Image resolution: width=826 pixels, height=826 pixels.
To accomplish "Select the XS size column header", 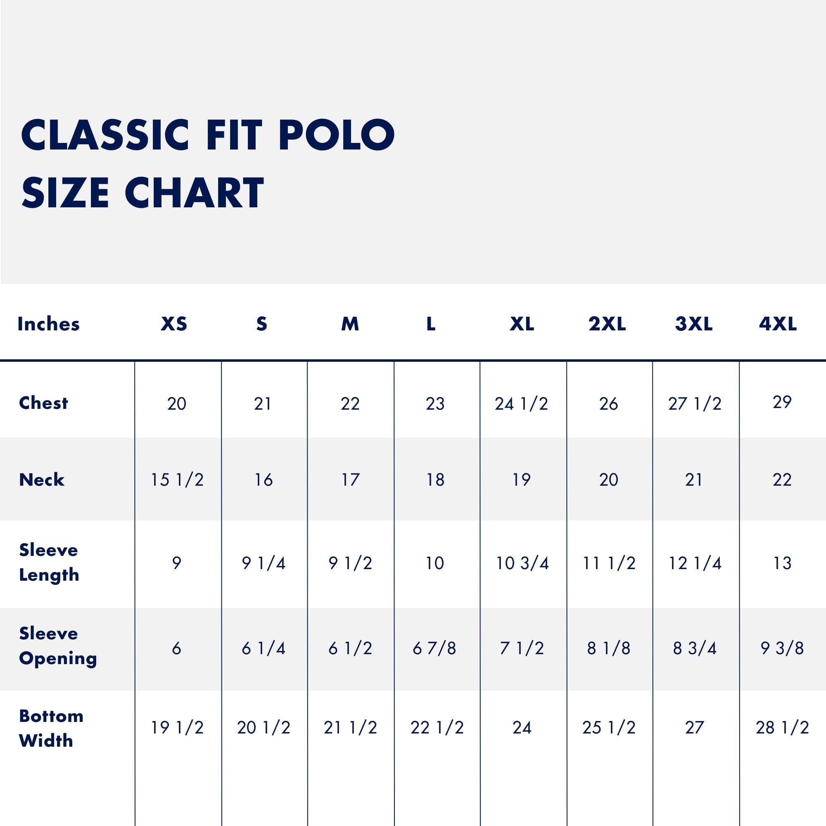I will coord(174,324).
